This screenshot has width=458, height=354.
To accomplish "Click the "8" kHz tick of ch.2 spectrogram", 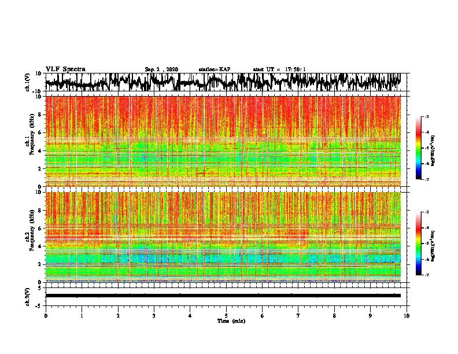I will (40, 211).
